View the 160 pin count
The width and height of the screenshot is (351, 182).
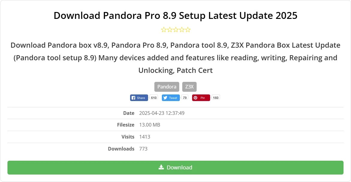click(x=216, y=97)
